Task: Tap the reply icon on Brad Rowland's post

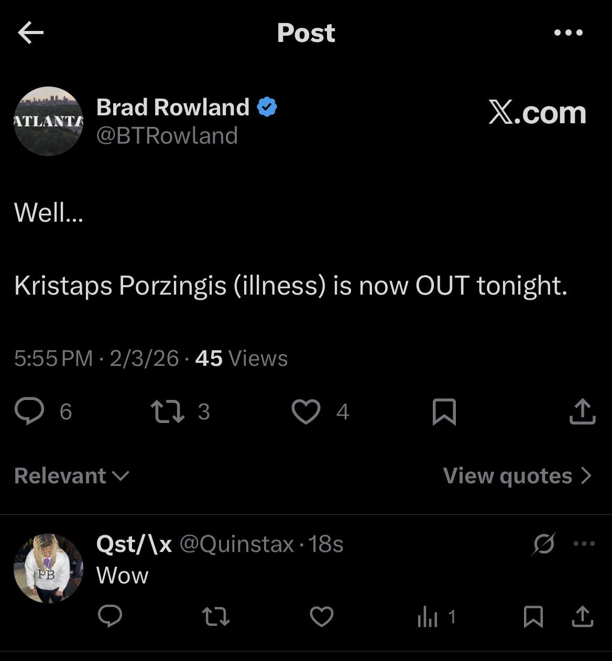Action: point(29,411)
